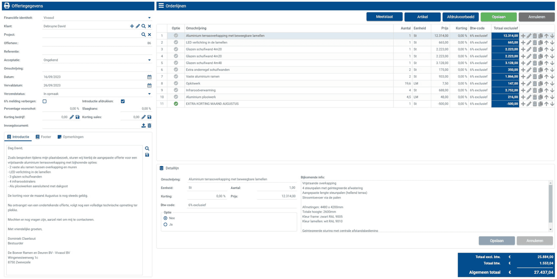
Task: Click the Artikel button
Action: click(422, 17)
